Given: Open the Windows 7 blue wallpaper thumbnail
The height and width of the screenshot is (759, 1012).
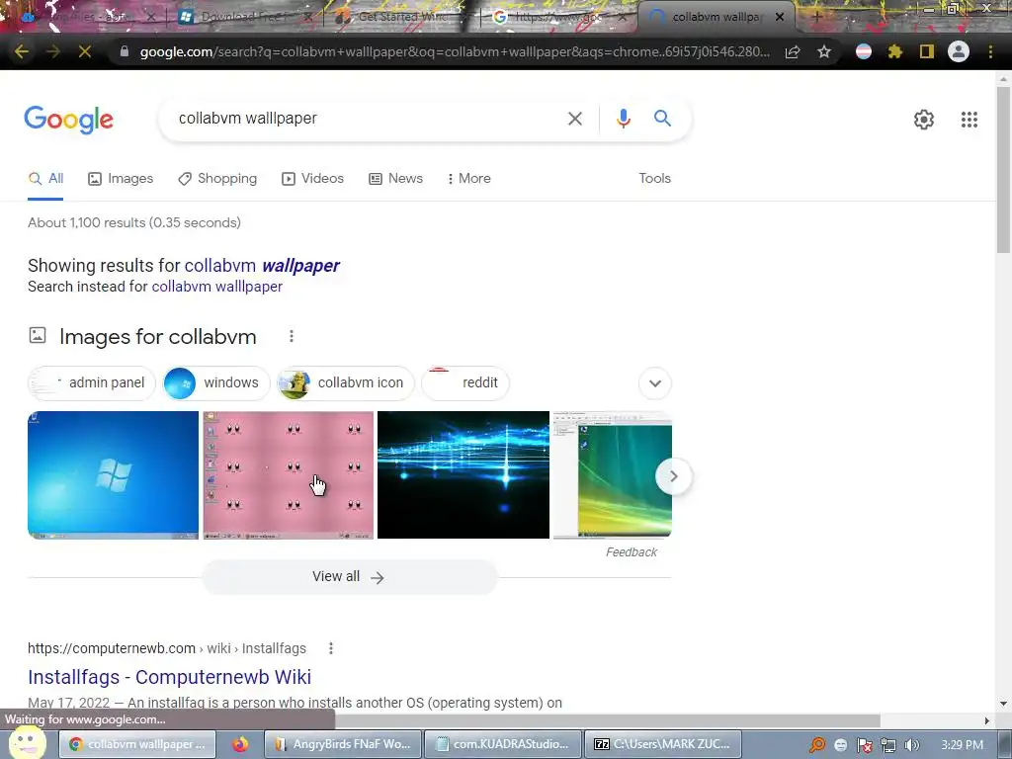Looking at the screenshot, I should pos(113,475).
